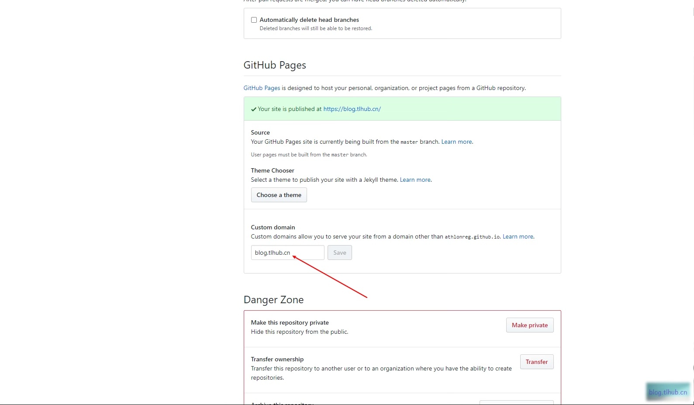Click the Save custom domain button
This screenshot has width=694, height=405.
coord(339,253)
